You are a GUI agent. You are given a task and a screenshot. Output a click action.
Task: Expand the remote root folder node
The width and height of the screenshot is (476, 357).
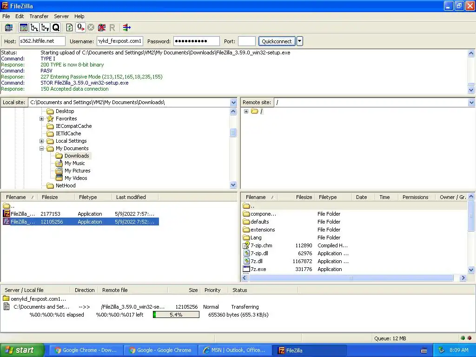click(x=246, y=112)
